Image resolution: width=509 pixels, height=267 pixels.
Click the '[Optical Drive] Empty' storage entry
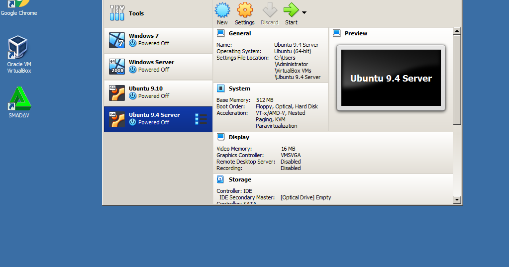(306, 197)
